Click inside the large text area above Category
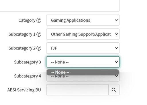Viewport: 147px width, 105px height. coord(60,6)
